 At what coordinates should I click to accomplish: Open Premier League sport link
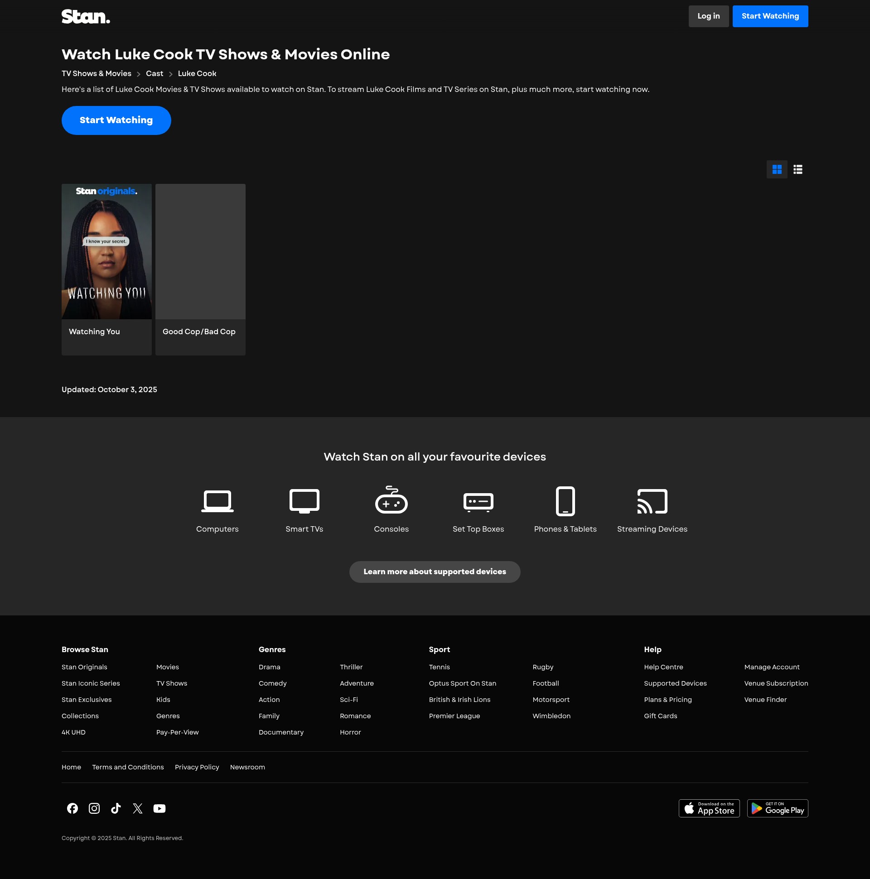tap(454, 716)
